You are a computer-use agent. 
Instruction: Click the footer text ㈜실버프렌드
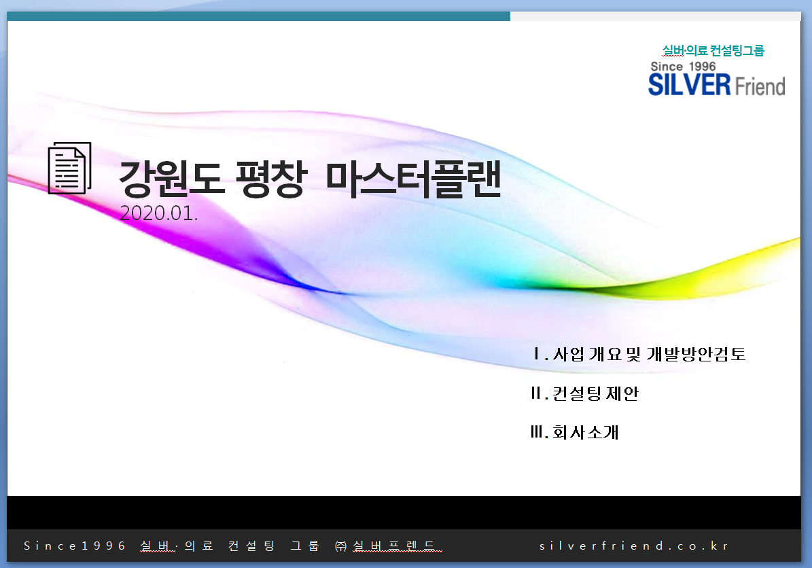click(388, 546)
